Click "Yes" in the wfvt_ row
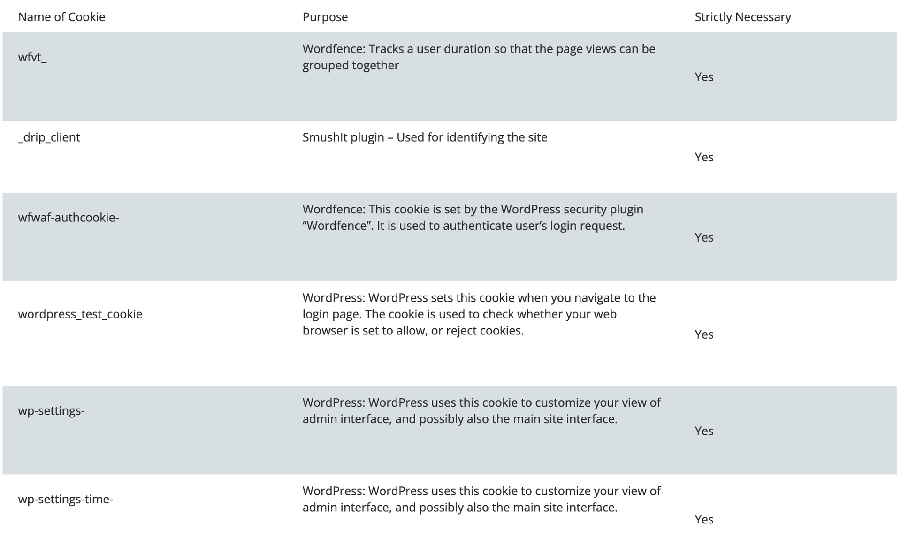Screen dimensions: 901x546 tap(704, 77)
